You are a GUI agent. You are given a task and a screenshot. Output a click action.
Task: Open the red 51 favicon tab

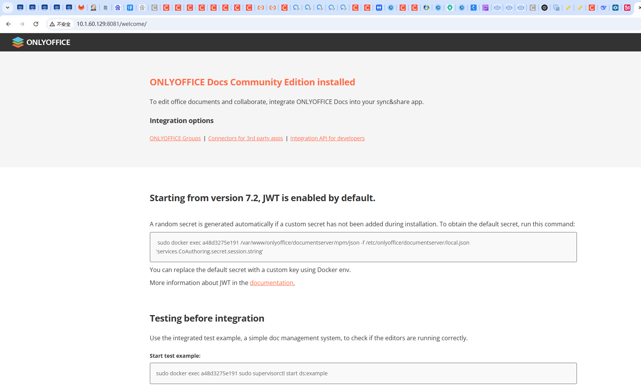pyautogui.click(x=627, y=8)
